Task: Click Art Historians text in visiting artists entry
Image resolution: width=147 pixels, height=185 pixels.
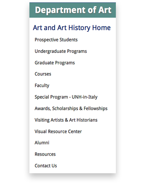Action: click(83, 120)
